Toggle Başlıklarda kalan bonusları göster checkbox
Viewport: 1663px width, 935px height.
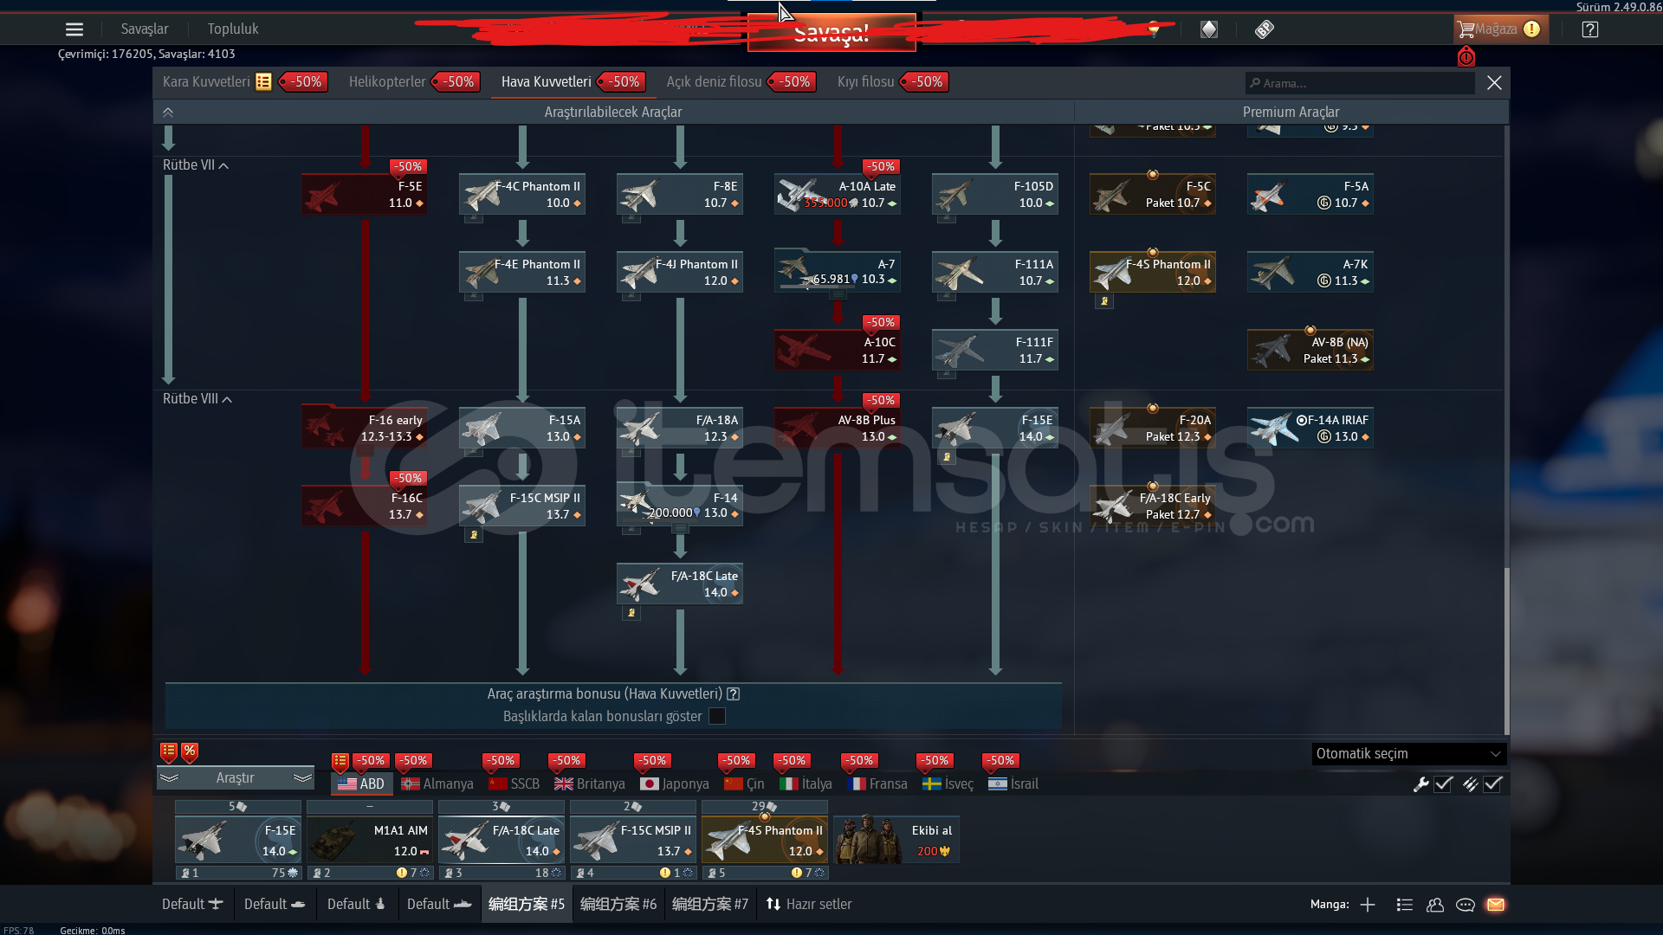point(717,716)
